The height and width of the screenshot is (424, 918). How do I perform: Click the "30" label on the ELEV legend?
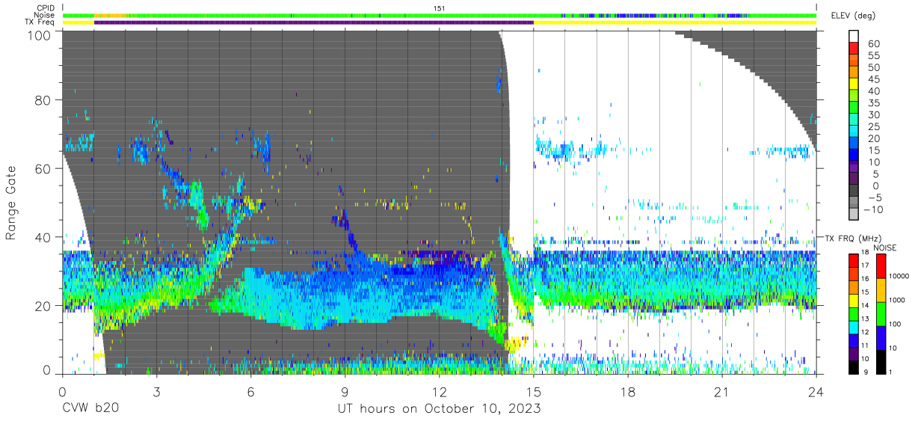[x=874, y=115]
